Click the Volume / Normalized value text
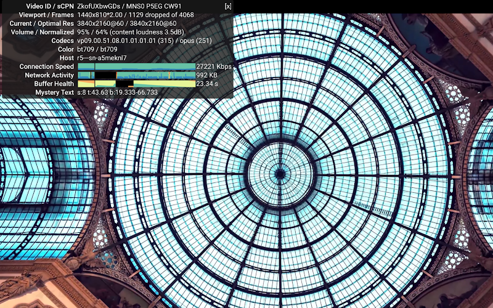Image resolution: width=493 pixels, height=308 pixels. 131,32
